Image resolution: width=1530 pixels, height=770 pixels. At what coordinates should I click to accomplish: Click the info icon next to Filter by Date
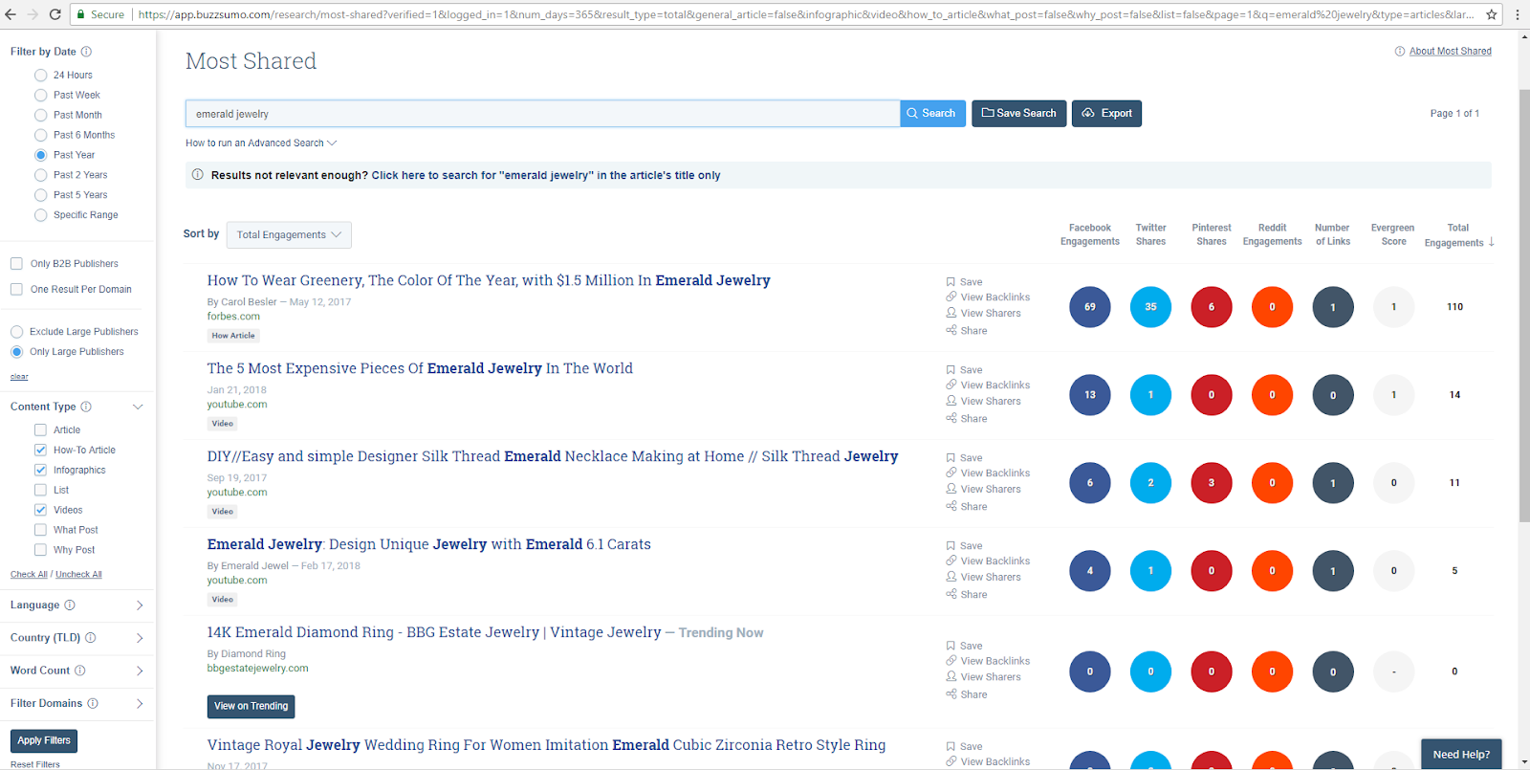click(86, 52)
